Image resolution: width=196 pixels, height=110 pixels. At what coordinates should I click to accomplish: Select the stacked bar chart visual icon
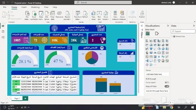tap(147, 41)
